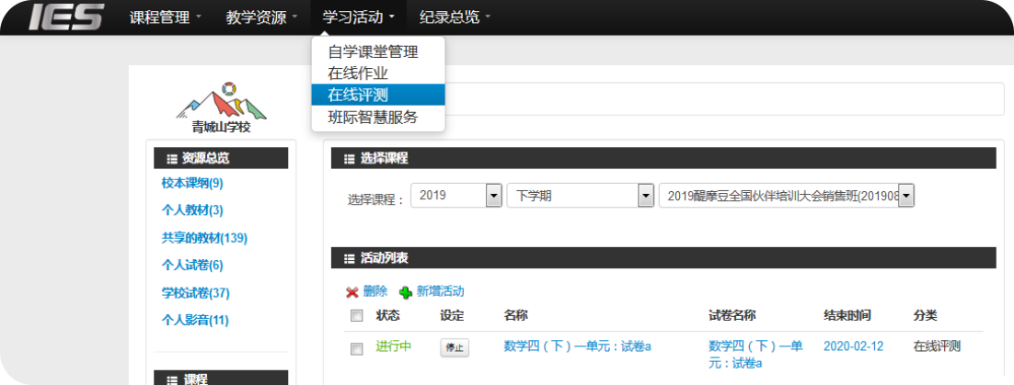Open the 共享的教材(139) link

point(204,238)
